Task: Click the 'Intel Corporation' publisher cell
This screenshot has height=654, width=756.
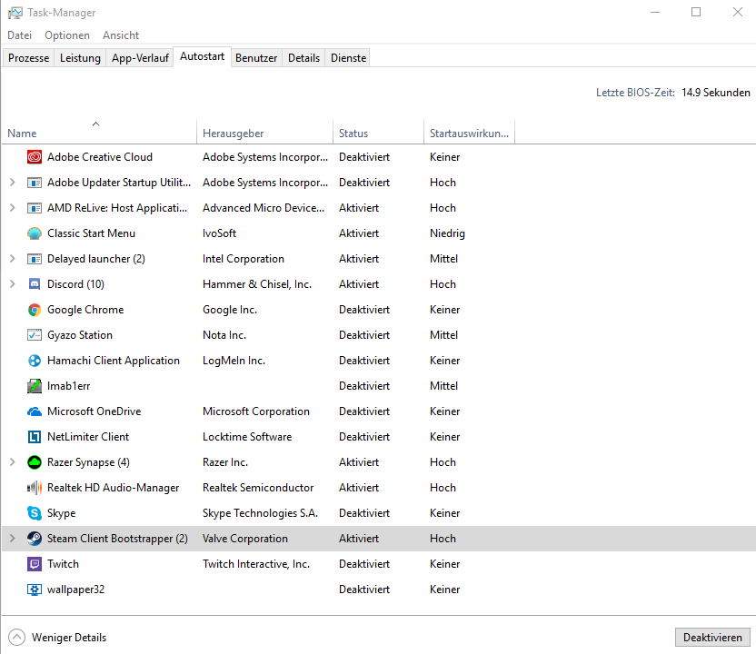Action: point(243,259)
